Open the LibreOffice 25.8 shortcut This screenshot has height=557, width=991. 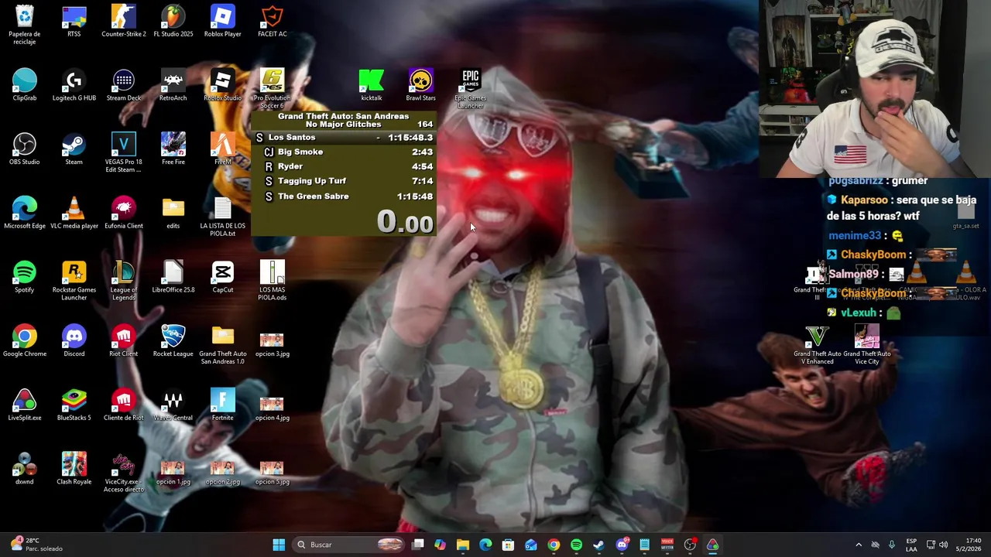173,277
